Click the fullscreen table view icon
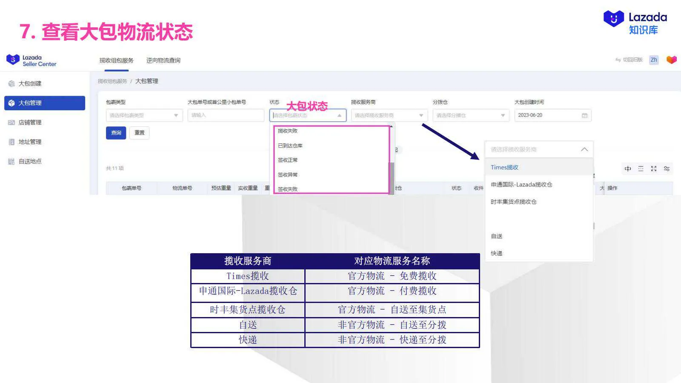The image size is (681, 383). click(x=654, y=169)
